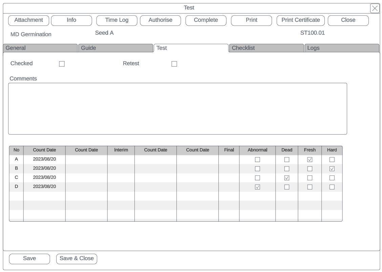Click inside the Comments text box

[177, 109]
